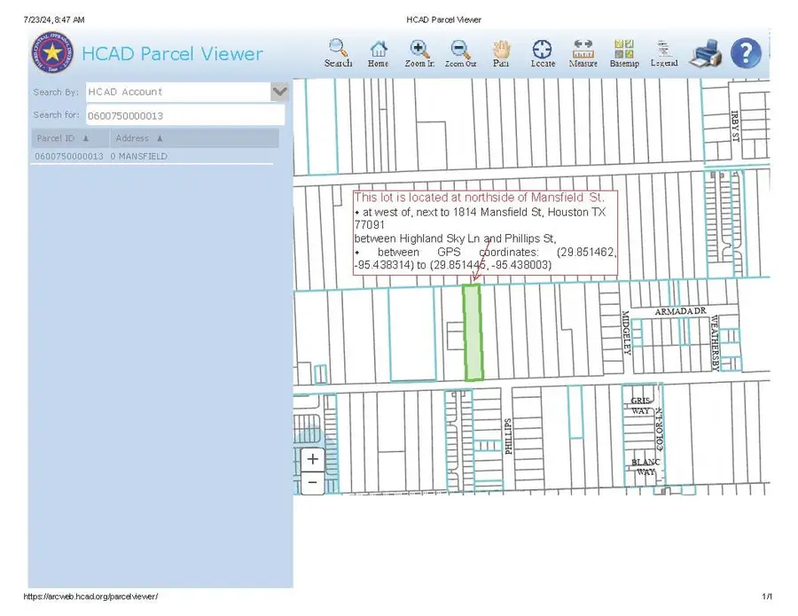798x616 pixels.
Task: Click the Locate crosshair tool
Action: pos(542,52)
